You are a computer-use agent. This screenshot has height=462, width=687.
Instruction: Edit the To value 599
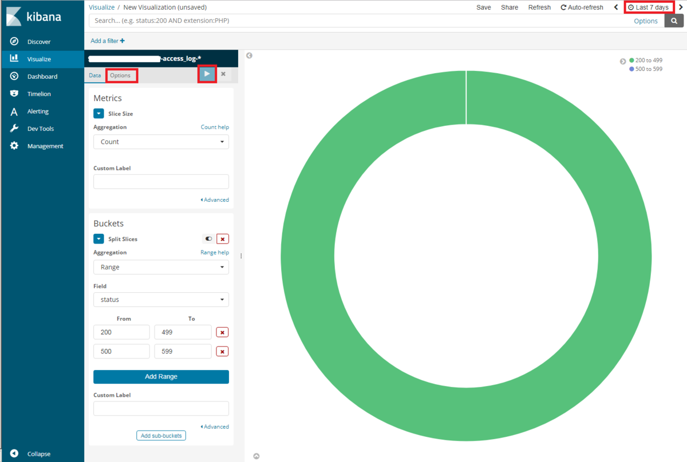coord(183,351)
